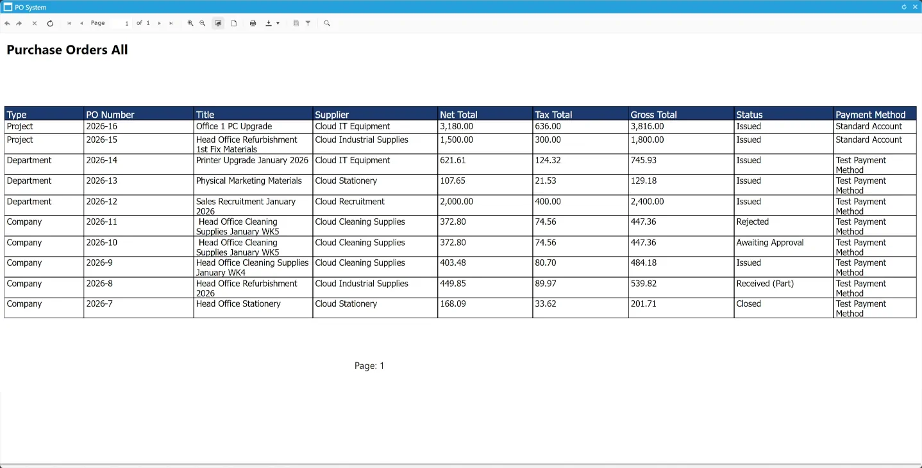Go to last page of report
Image resolution: width=922 pixels, height=468 pixels.
click(171, 24)
